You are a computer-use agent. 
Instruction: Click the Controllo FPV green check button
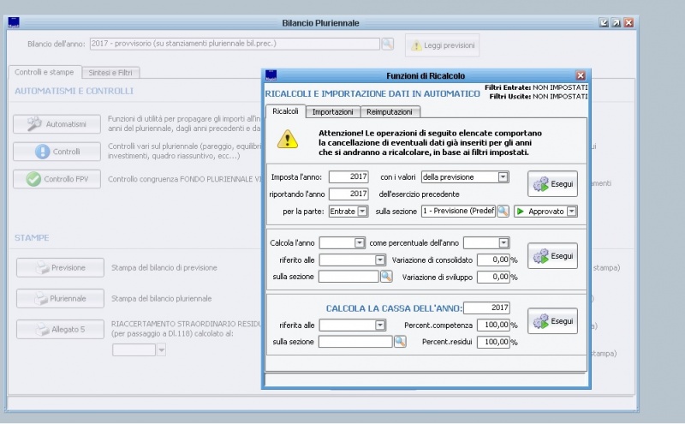pyautogui.click(x=57, y=179)
